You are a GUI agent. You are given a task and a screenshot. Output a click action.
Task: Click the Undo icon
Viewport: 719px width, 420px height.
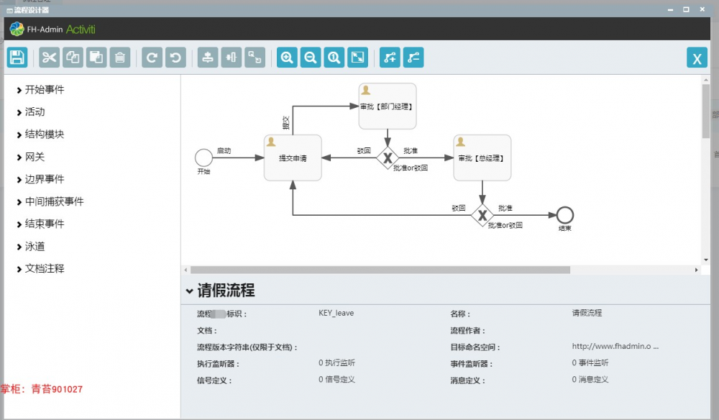pos(175,58)
